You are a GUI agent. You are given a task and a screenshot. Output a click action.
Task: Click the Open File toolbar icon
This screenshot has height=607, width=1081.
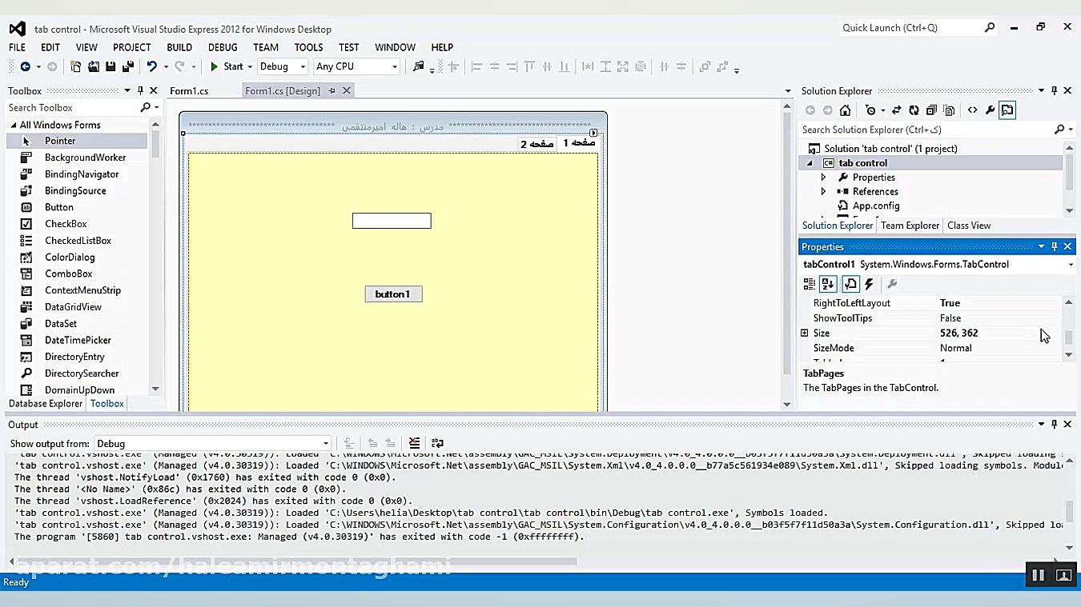point(94,67)
